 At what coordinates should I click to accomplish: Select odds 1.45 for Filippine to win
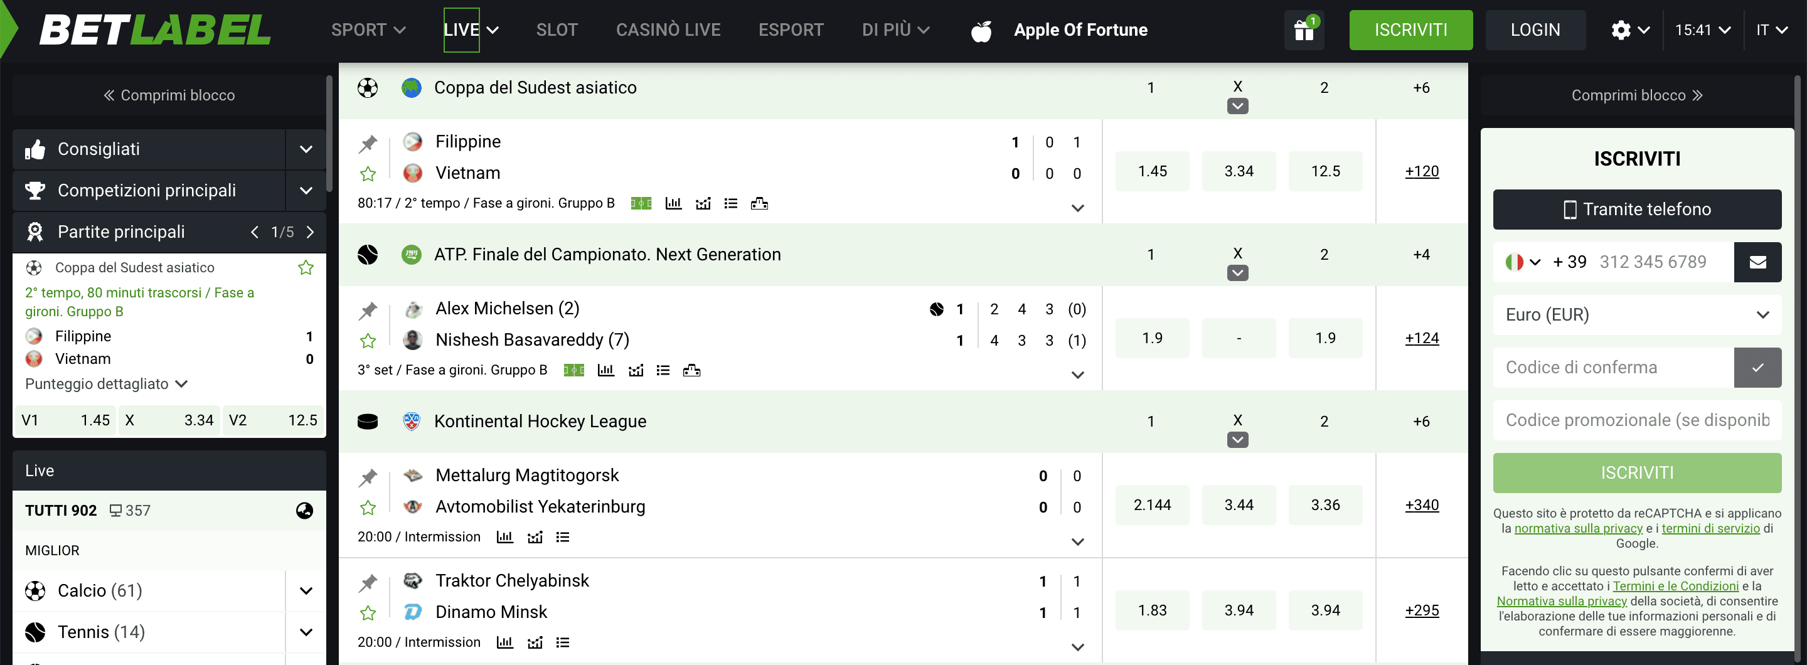click(1152, 171)
